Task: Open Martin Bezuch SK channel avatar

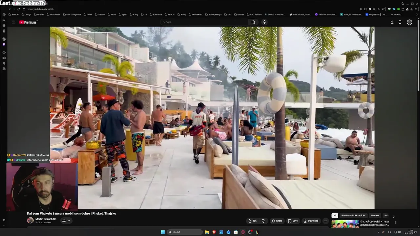Action: pyautogui.click(x=30, y=220)
